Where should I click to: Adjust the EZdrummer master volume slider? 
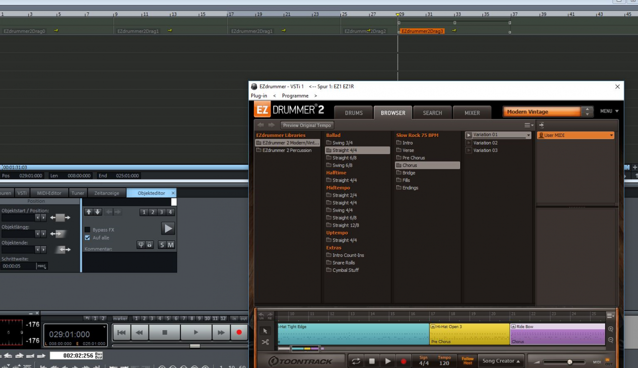(x=569, y=362)
